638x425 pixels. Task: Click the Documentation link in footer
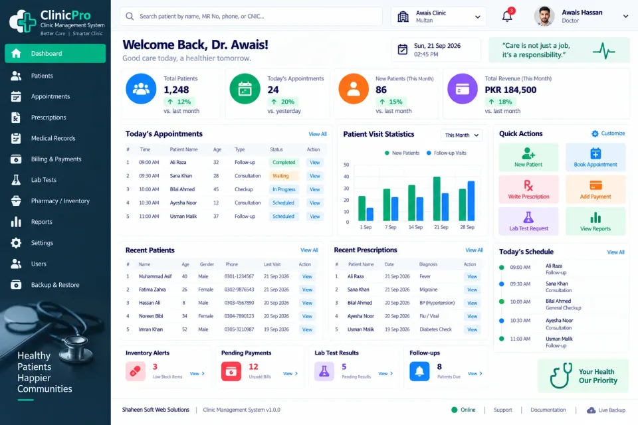click(548, 410)
